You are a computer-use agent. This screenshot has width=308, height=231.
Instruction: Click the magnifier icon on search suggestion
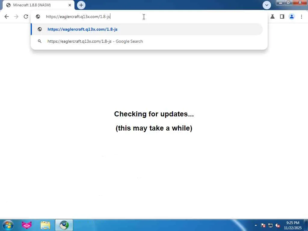click(40, 41)
